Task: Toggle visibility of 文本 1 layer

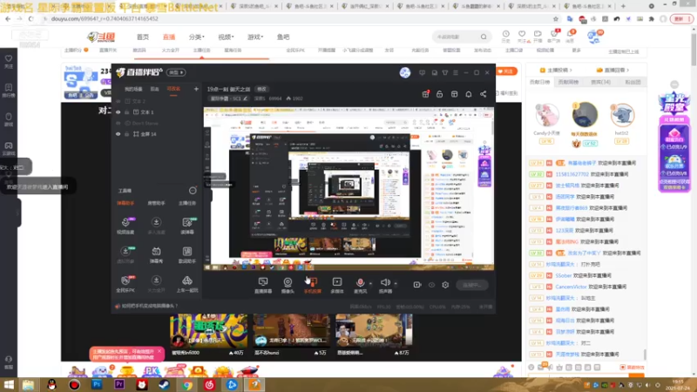Action: 118,112
